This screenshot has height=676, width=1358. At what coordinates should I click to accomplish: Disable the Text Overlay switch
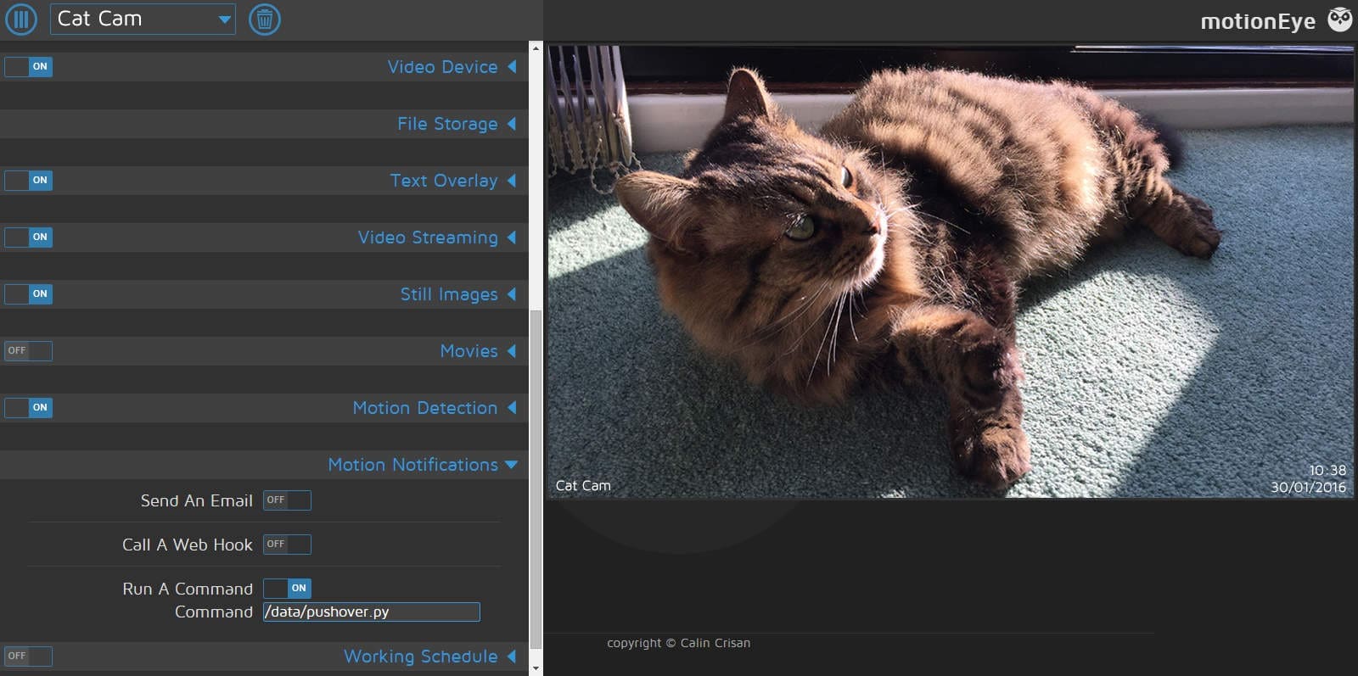[29, 181]
